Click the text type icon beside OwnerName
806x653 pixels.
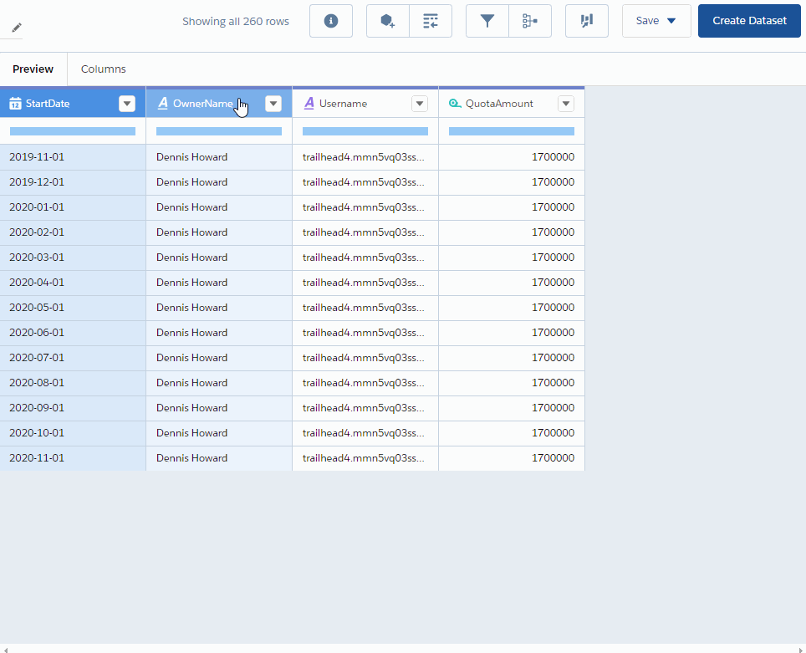point(162,104)
